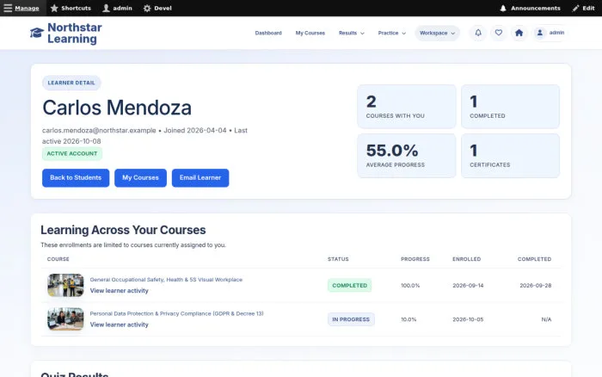Click the Courses With You stat card

click(x=407, y=107)
